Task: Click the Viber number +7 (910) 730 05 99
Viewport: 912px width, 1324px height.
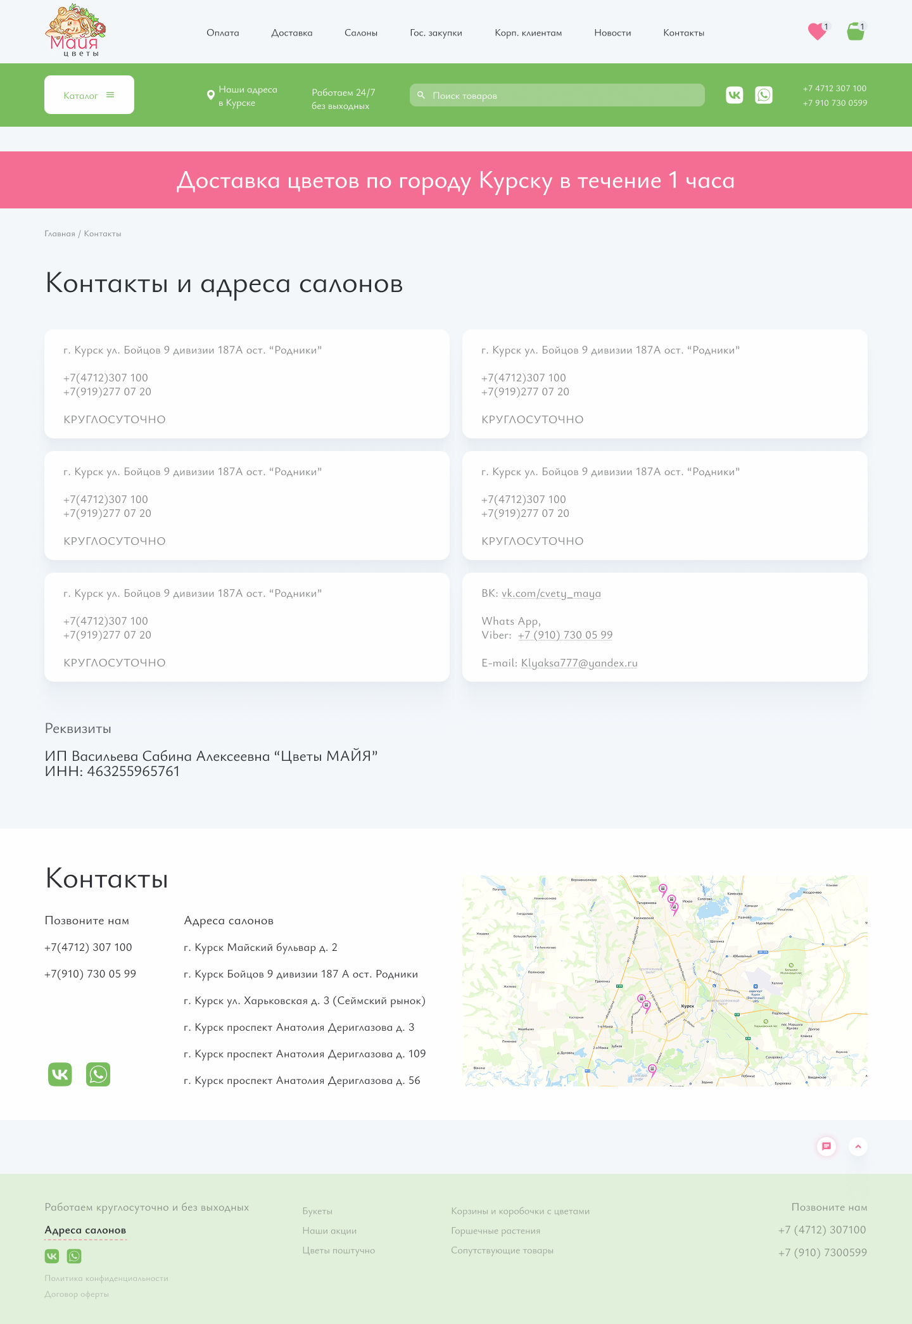Action: click(x=565, y=635)
